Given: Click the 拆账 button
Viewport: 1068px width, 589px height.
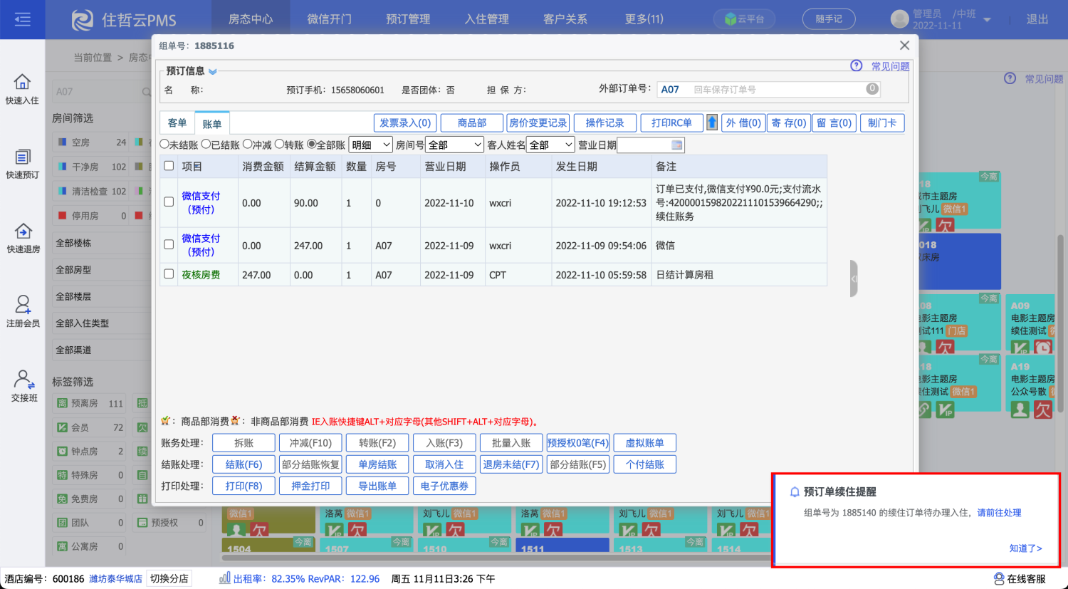Looking at the screenshot, I should point(244,443).
